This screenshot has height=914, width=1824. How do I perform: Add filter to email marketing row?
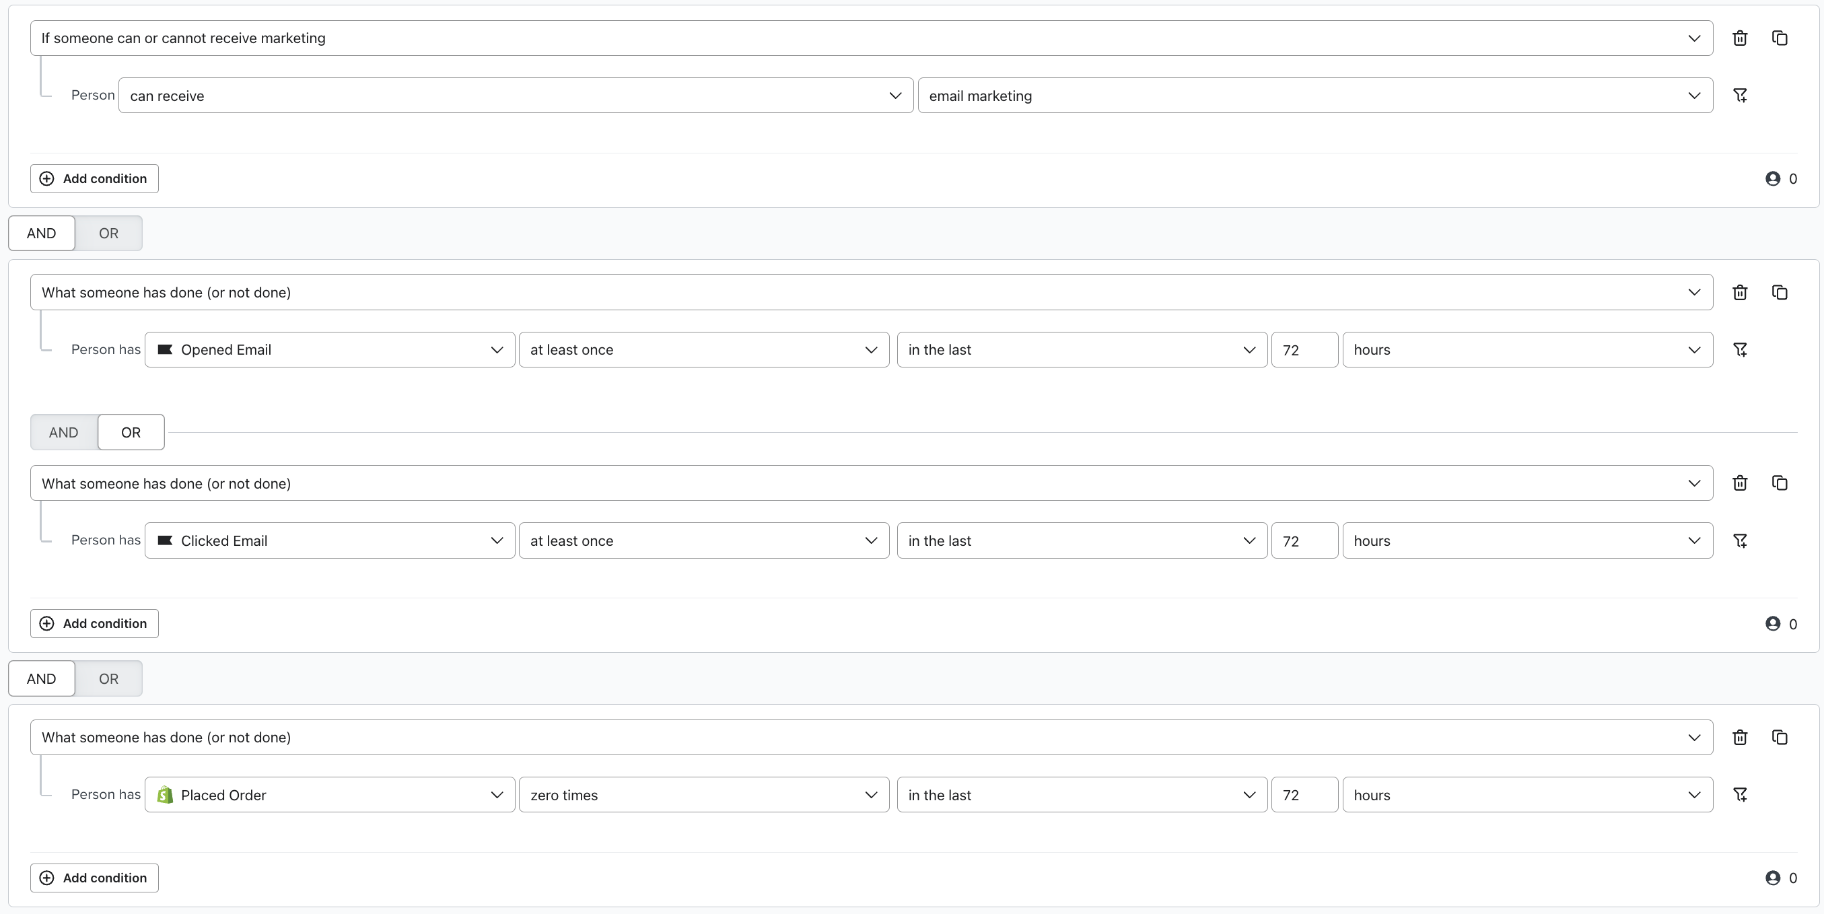point(1740,96)
